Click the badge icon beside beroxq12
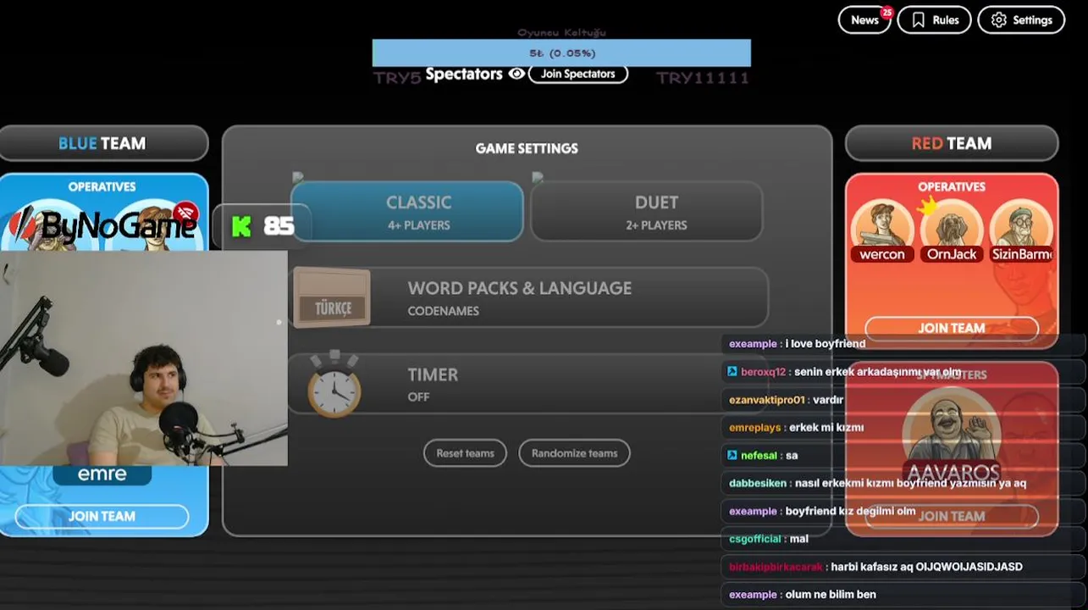1088x610 pixels. point(732,372)
